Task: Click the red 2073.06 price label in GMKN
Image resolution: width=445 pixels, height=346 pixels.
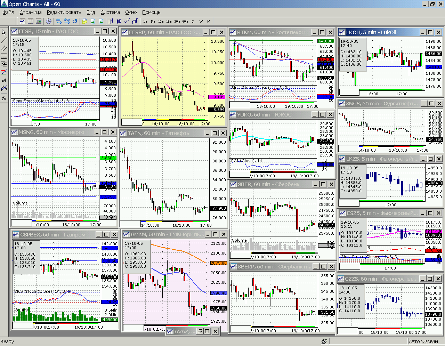Action: click(x=219, y=263)
